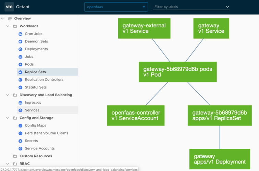Click the VMware vm logo icon
Screen dimensions: 259x171
pos(9,7)
